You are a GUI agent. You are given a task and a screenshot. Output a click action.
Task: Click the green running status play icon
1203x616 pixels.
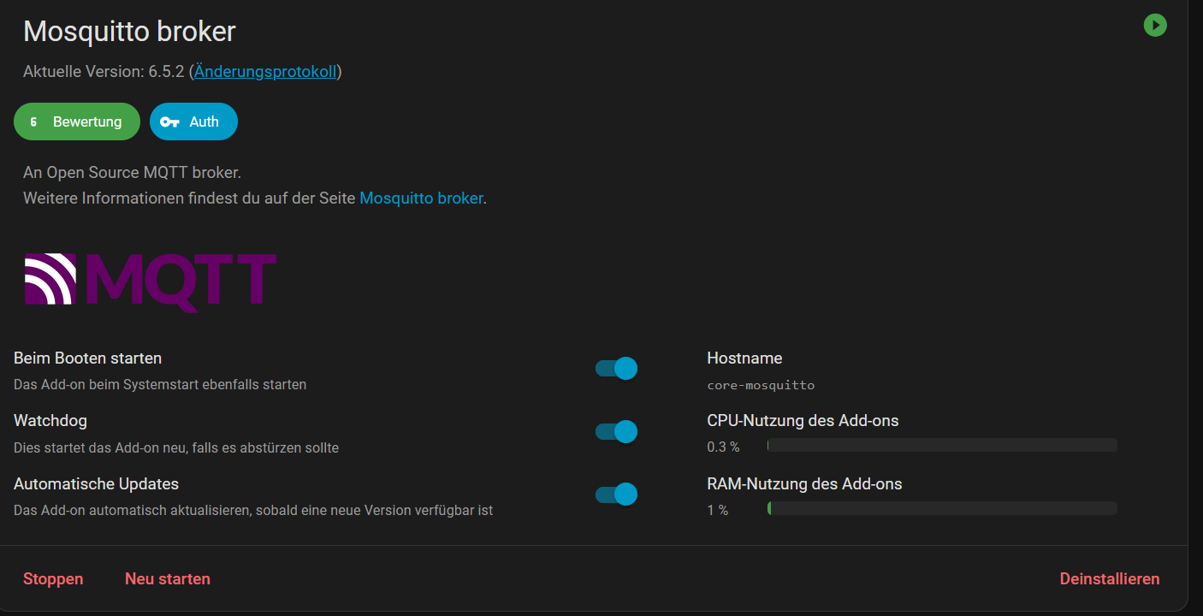(x=1155, y=26)
